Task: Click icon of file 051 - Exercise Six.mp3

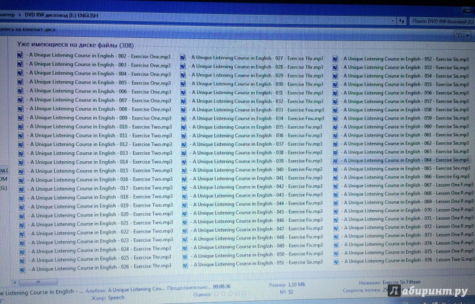Action: pyautogui.click(x=185, y=265)
